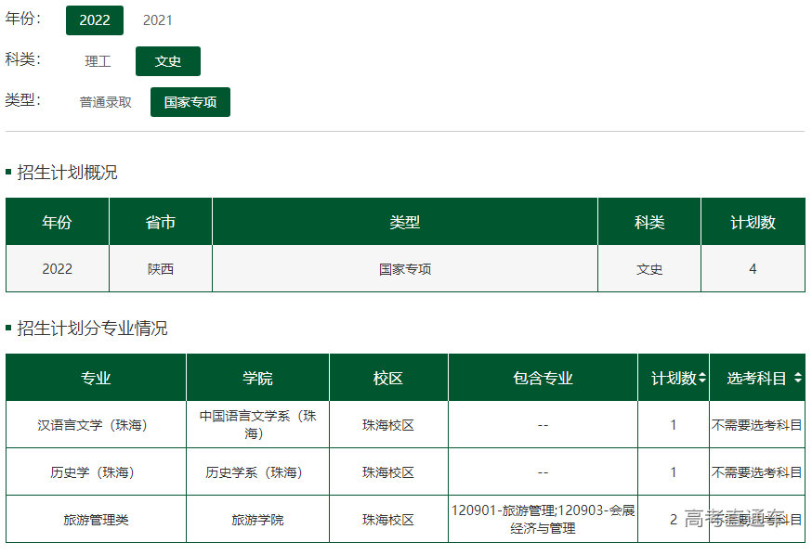Click the 旅游管理类 major cell
Image resolution: width=812 pixels, height=555 pixels.
pyautogui.click(x=96, y=520)
